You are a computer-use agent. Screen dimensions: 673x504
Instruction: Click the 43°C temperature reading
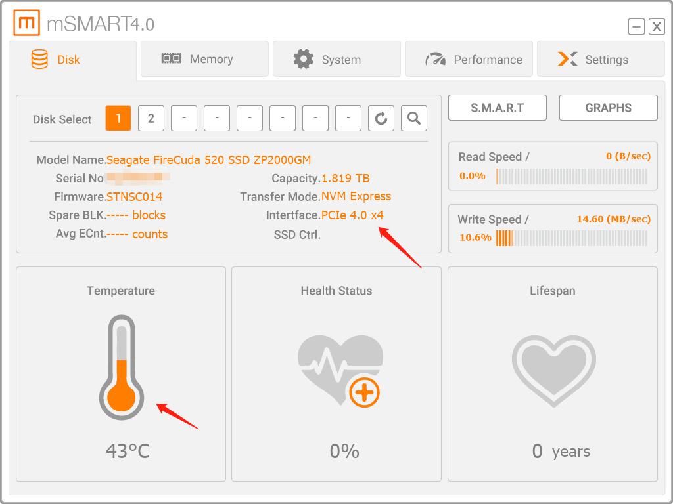tap(128, 451)
